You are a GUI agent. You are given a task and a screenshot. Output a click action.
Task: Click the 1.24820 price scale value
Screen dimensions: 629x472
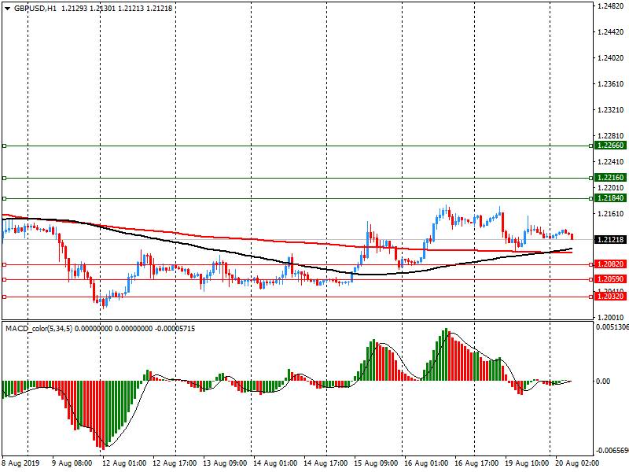click(611, 6)
